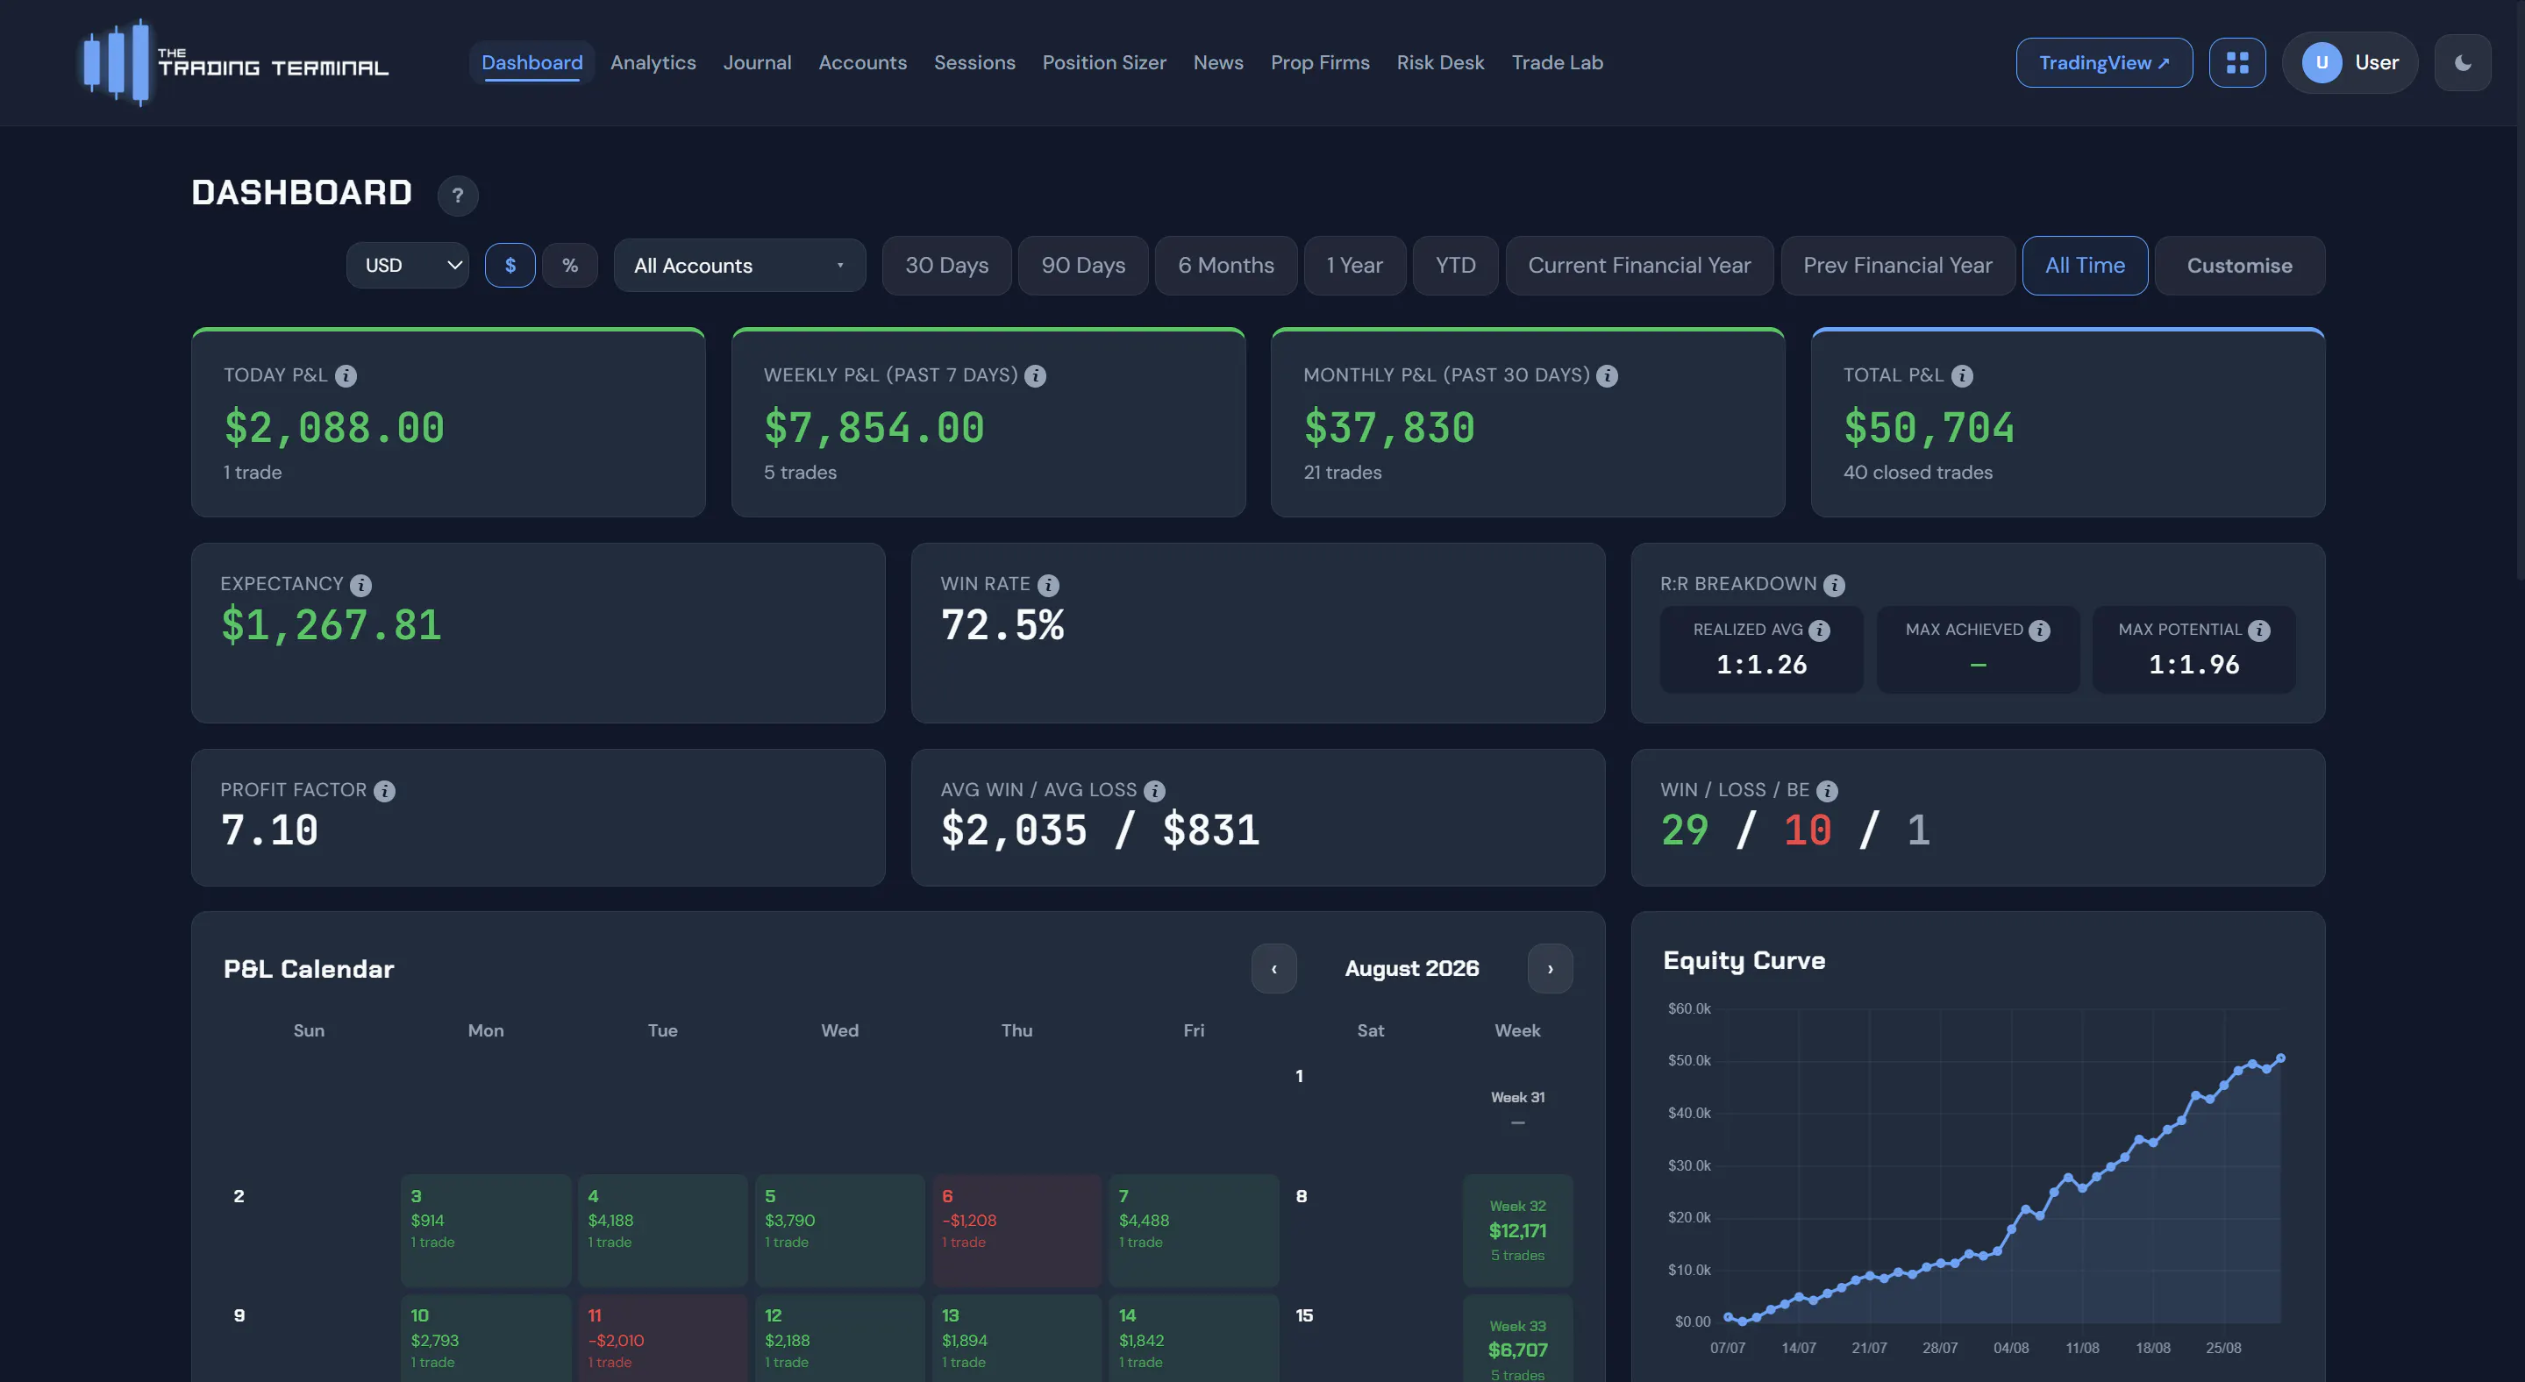The height and width of the screenshot is (1382, 2525).
Task: Click the Win Rate info icon
Action: [x=1048, y=585]
